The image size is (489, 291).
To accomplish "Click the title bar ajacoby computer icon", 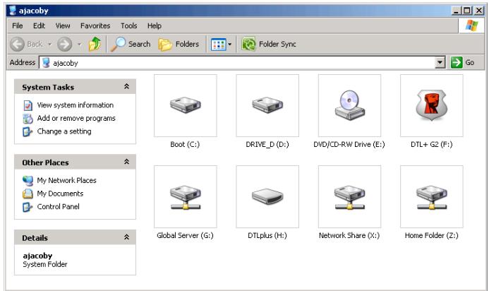I will tap(13, 11).
